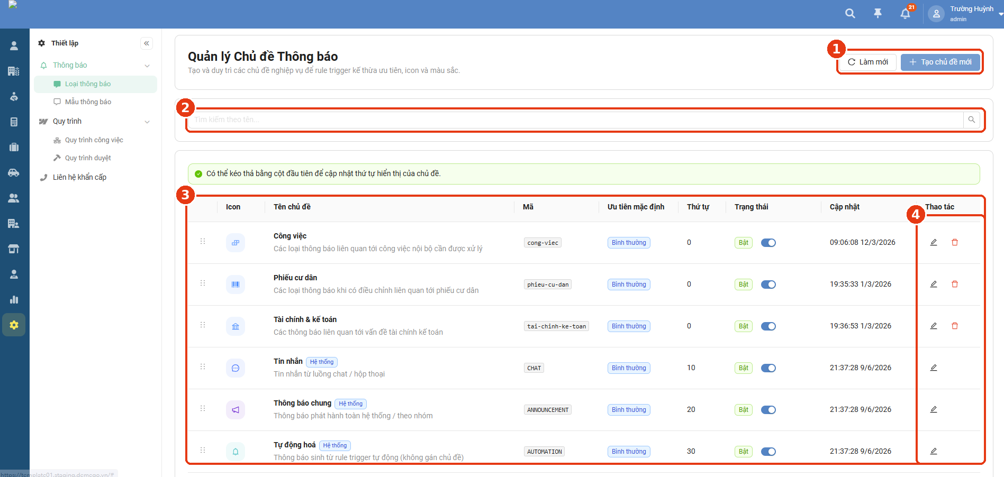Collapse the Thiết lập side panel
Viewport: 1004px width, 477px height.
pyautogui.click(x=147, y=43)
